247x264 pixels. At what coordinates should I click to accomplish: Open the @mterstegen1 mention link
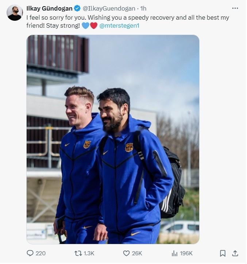pyautogui.click(x=119, y=25)
